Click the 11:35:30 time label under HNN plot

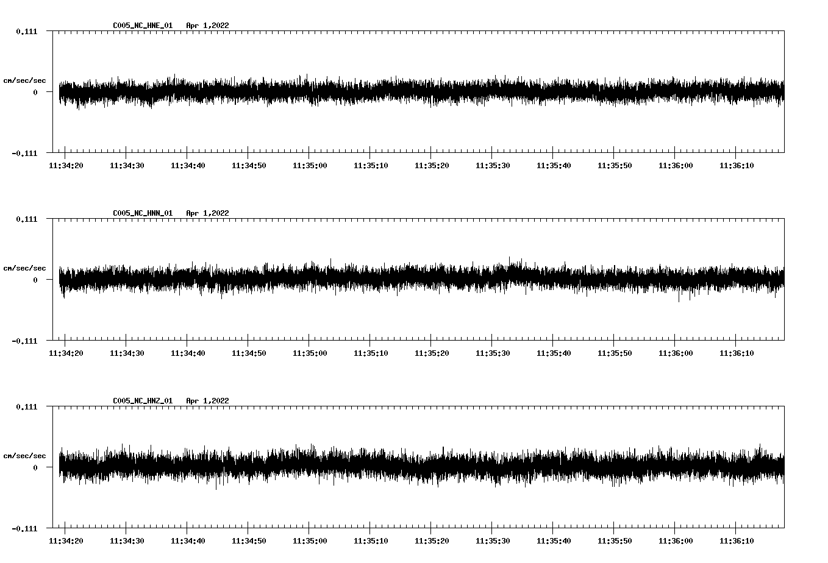pyautogui.click(x=493, y=353)
